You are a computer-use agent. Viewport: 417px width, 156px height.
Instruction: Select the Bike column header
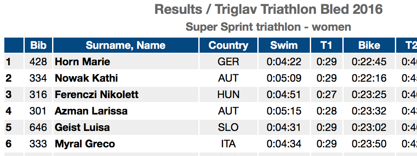point(369,45)
